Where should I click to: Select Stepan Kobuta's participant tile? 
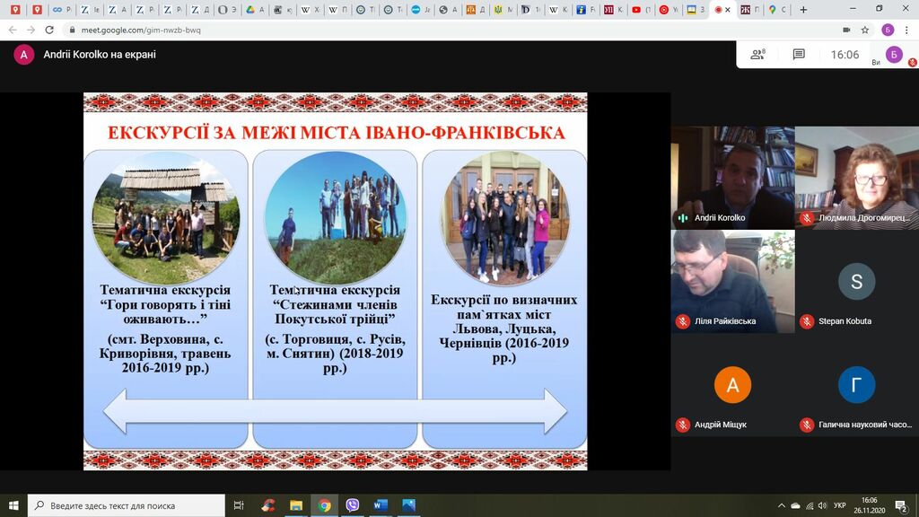tap(856, 282)
